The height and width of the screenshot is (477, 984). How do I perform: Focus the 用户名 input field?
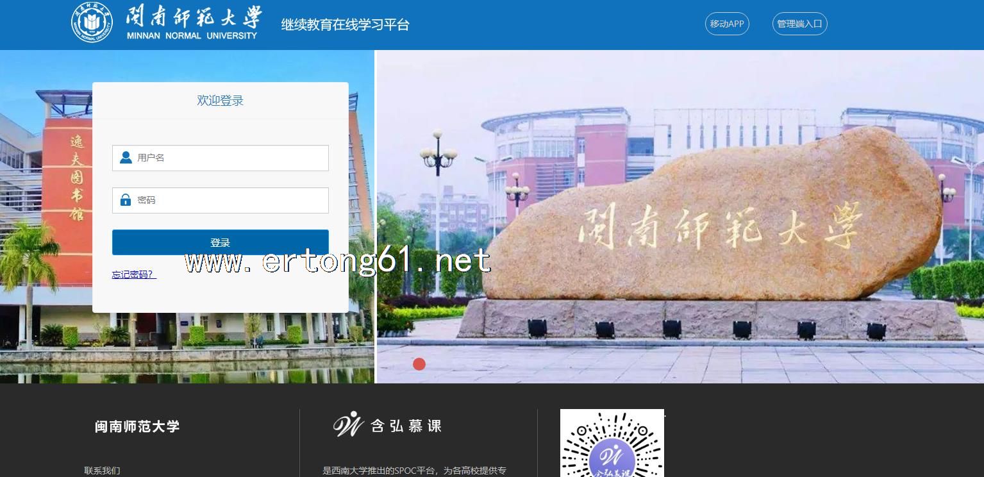click(x=231, y=158)
